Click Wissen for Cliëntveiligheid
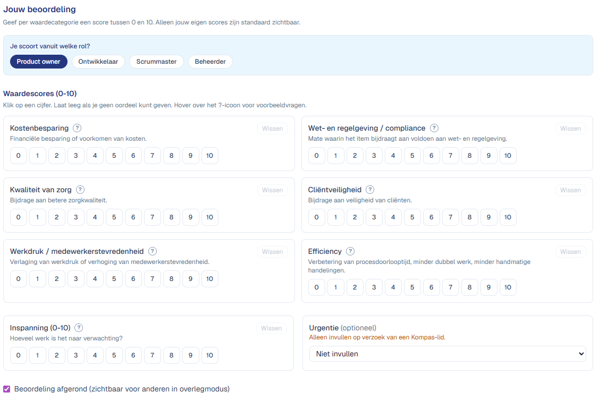Screen dimensions: 599x401 point(570,190)
